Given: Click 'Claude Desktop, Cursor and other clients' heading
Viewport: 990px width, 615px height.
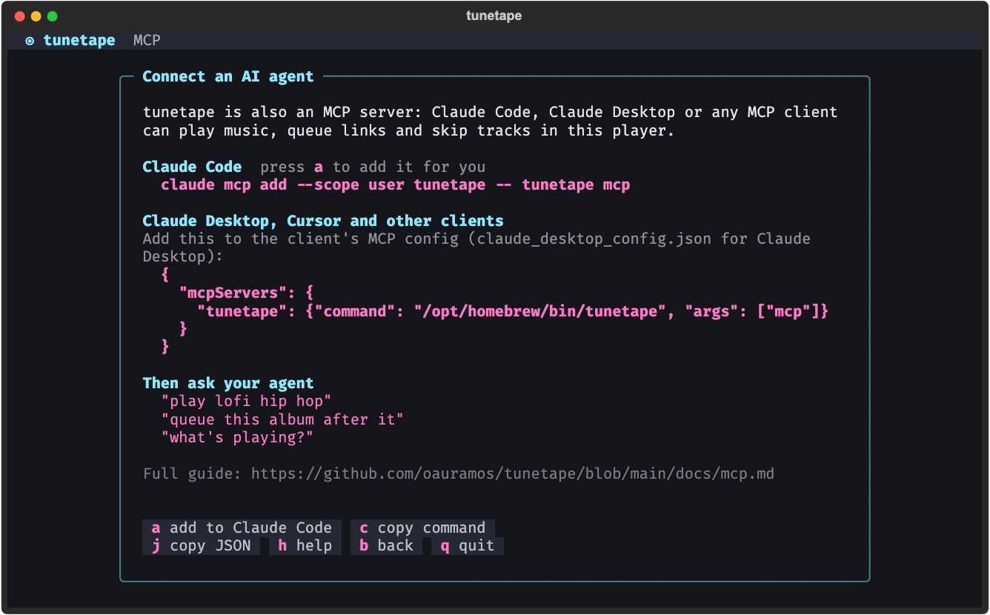Looking at the screenshot, I should click(x=323, y=221).
